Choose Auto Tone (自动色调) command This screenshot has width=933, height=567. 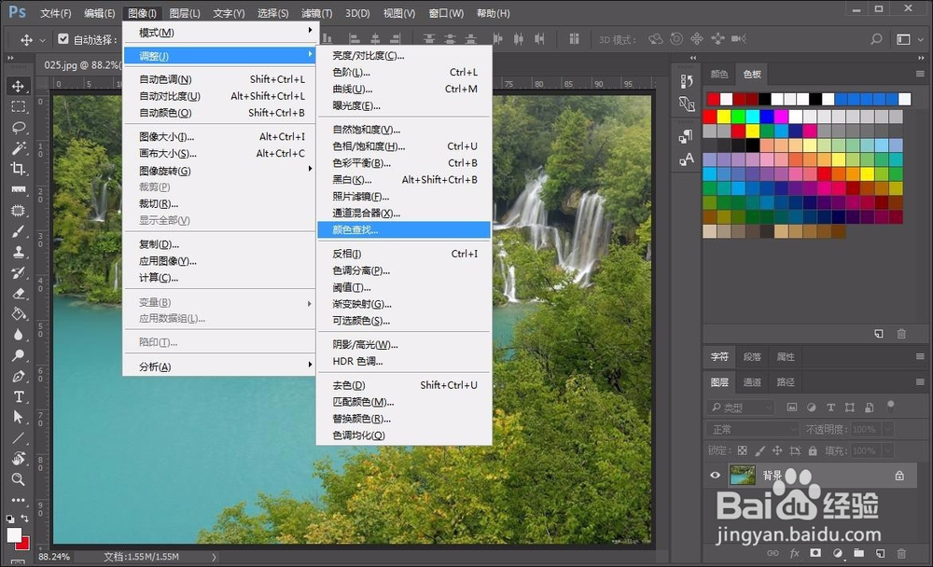(219, 79)
